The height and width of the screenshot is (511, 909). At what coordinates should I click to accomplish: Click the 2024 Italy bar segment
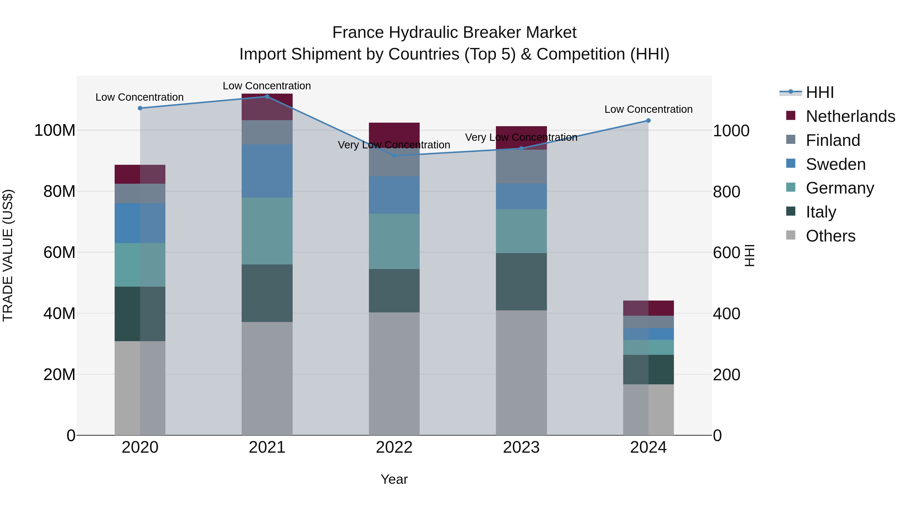[648, 370]
